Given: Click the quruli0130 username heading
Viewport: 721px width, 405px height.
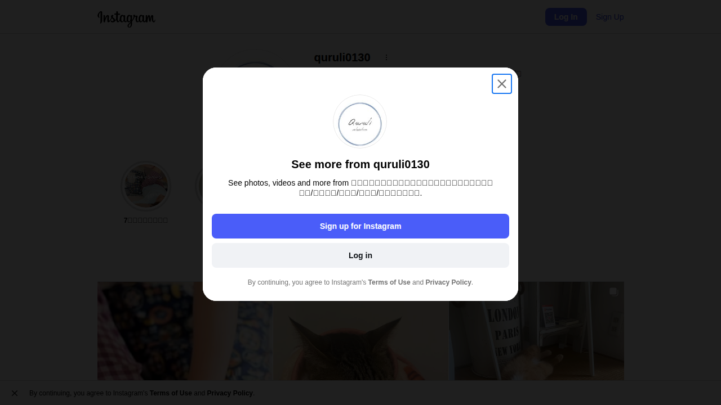Looking at the screenshot, I should (342, 57).
